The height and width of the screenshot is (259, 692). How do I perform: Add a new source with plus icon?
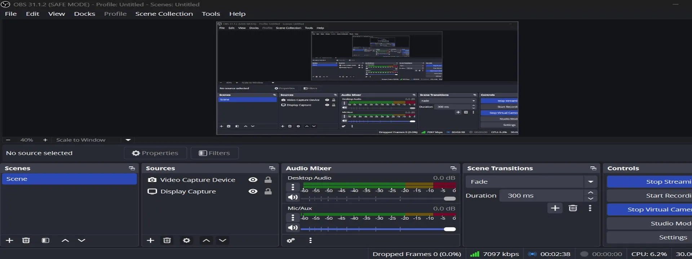(x=151, y=240)
